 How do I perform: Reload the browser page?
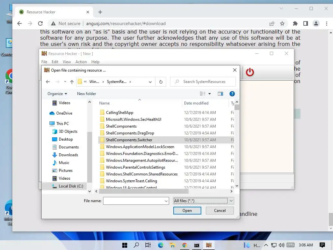pyautogui.click(x=40, y=23)
